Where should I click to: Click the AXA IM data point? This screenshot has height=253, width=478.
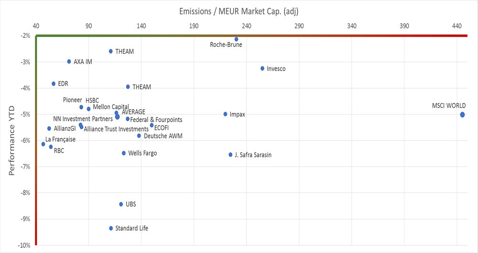[x=69, y=62]
